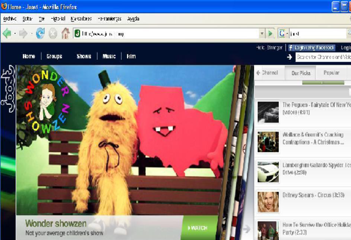
Task: Open Lamborghini Gallardo Spyder thumbnail
Action: (x=268, y=172)
